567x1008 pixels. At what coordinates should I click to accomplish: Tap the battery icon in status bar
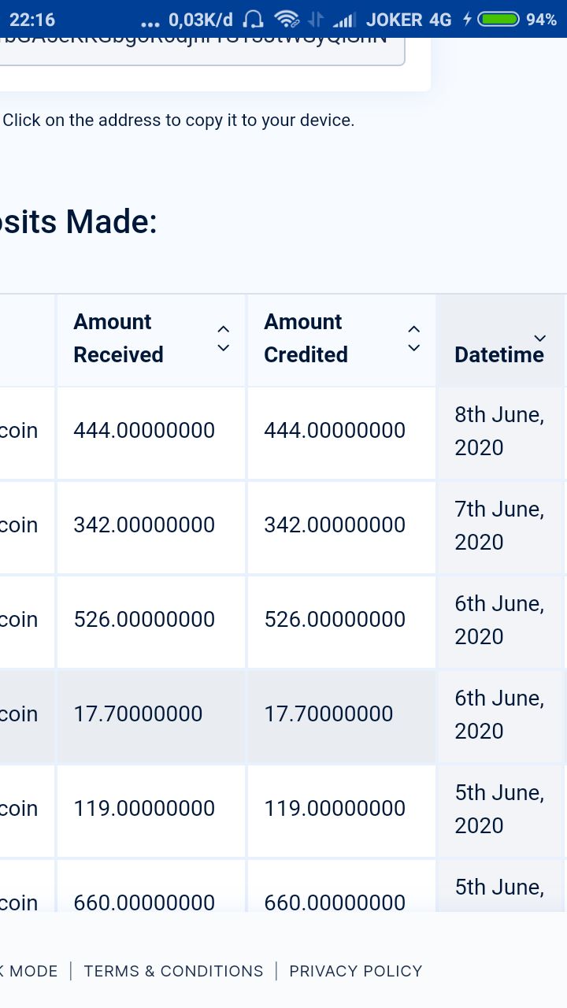499,19
